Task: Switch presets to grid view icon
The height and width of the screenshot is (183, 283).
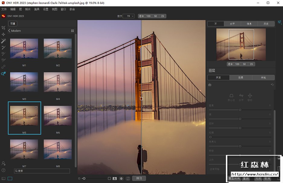Action: (72, 31)
